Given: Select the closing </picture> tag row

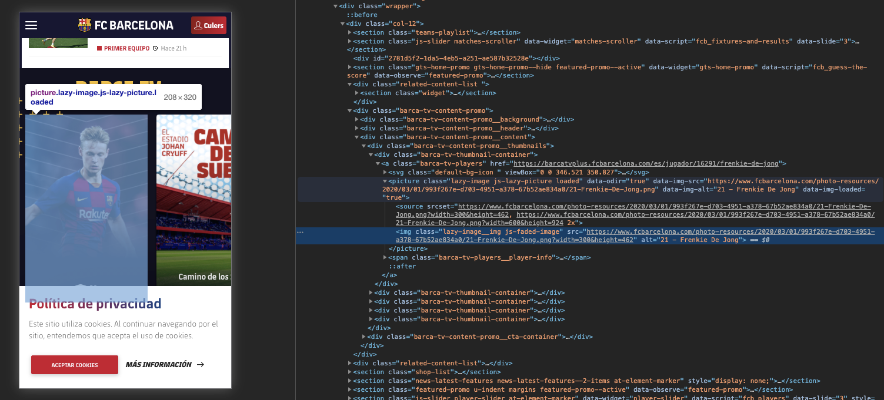Looking at the screenshot, I should (408, 248).
